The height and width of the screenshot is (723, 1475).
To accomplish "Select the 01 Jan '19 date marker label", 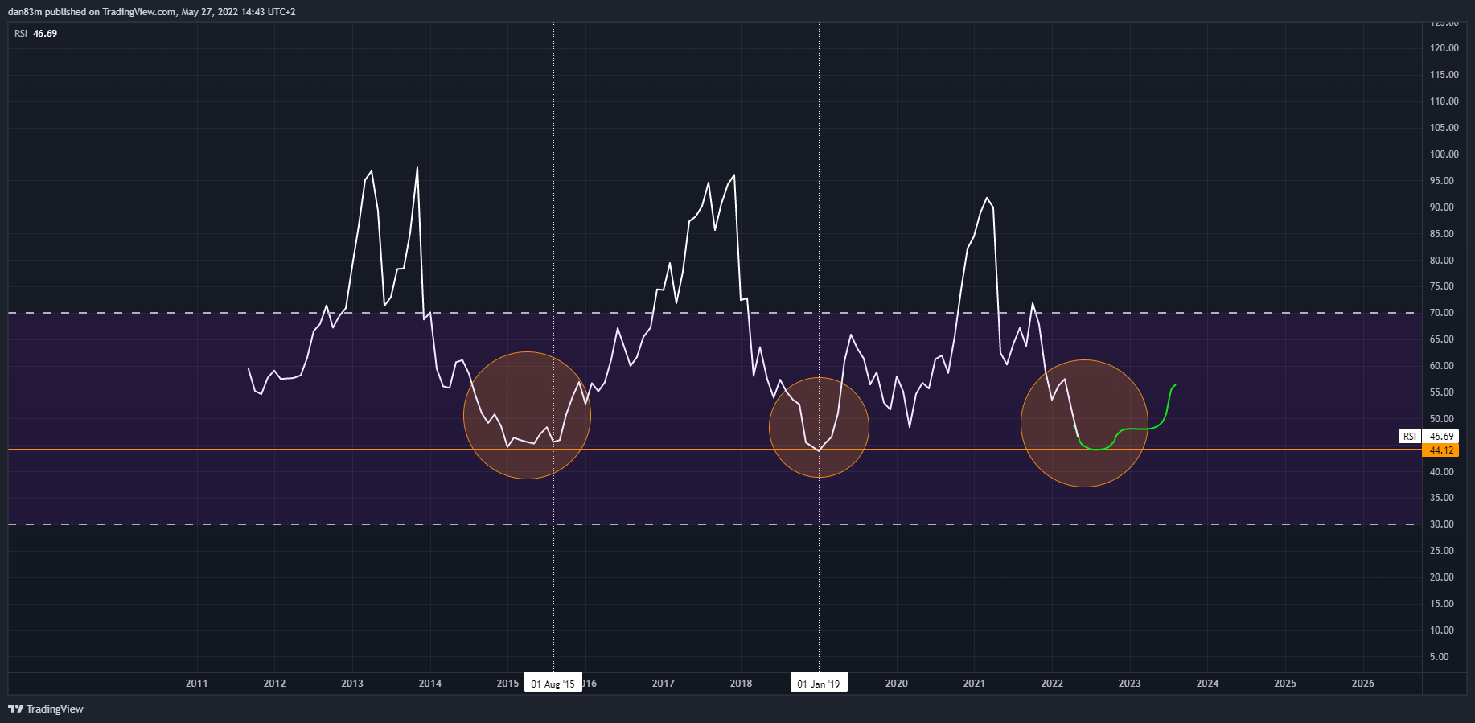I will [x=819, y=684].
